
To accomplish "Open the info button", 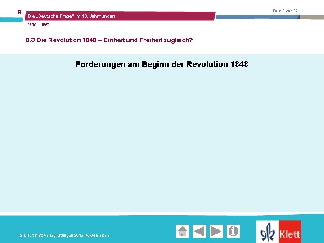I will click(233, 231).
